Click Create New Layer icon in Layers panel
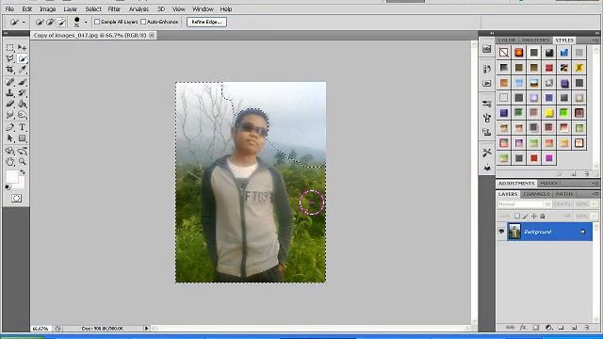 [x=574, y=328]
